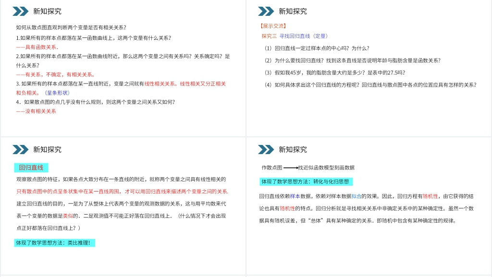Select the pink highlighted 回归直线 label

pyautogui.click(x=31, y=168)
